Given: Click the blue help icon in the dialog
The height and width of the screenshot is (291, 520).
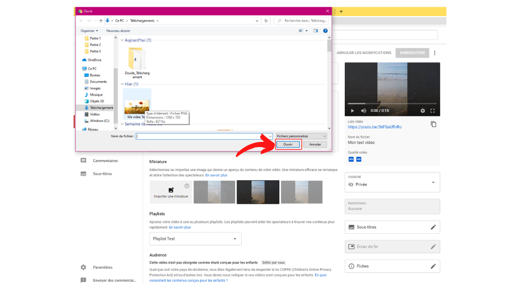Looking at the screenshot, I should tap(326, 31).
